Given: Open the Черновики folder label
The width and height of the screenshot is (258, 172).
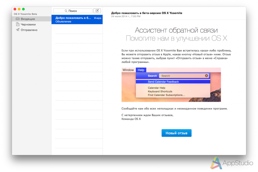Looking at the screenshot, I should coord(28,24).
